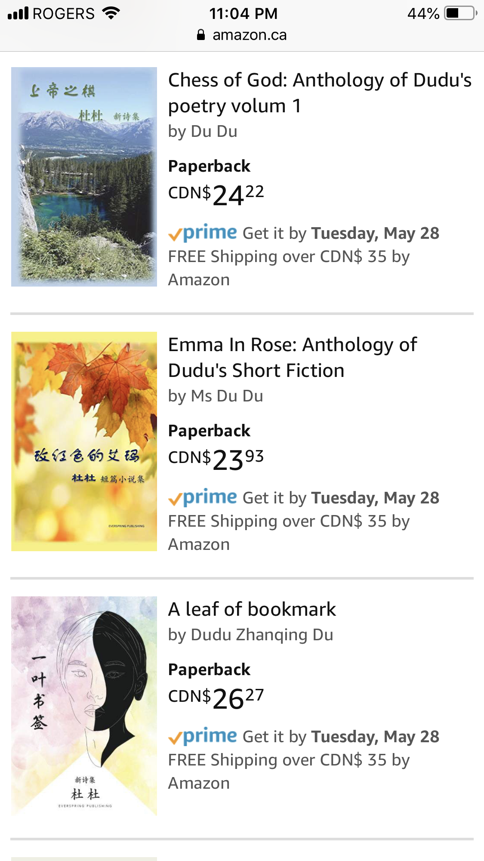Open the A leaf of bookmark title

click(252, 609)
